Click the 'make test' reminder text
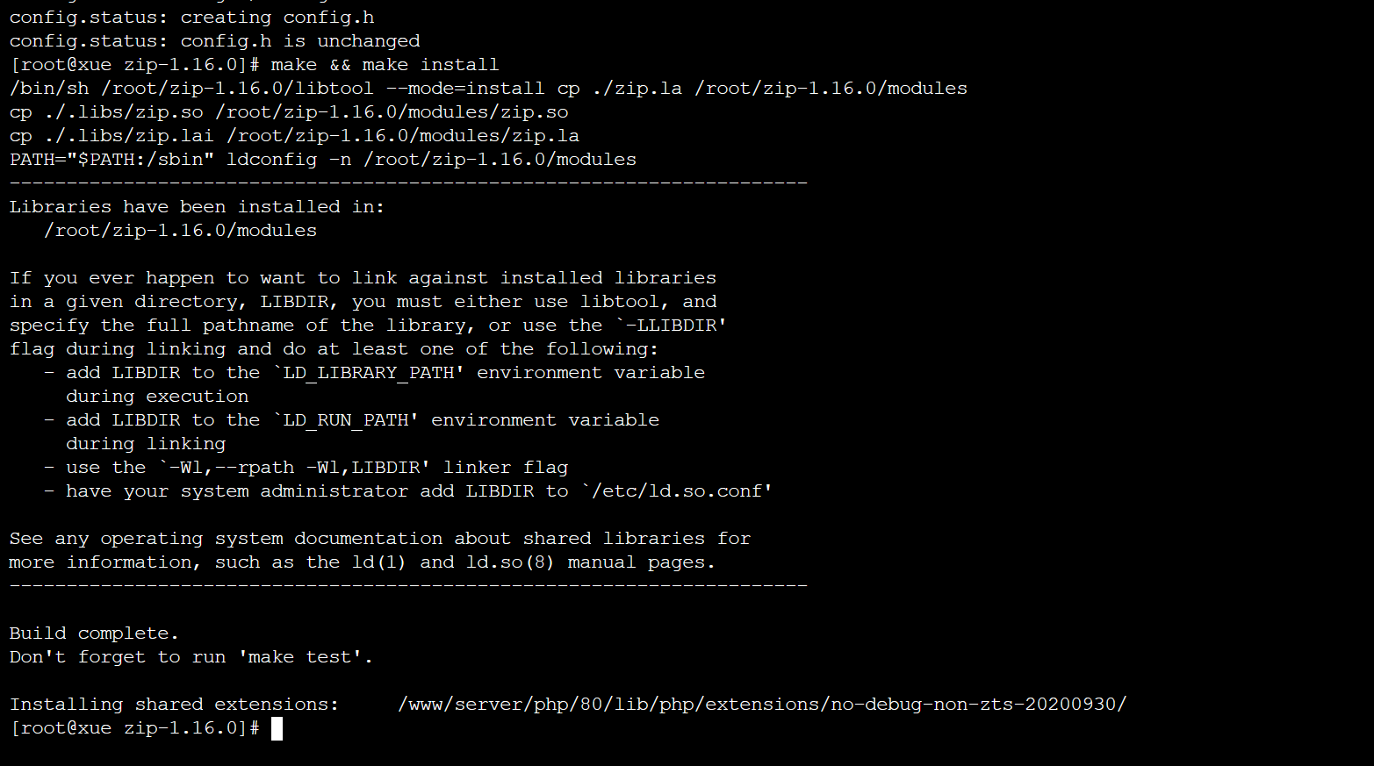The image size is (1374, 766). click(305, 657)
